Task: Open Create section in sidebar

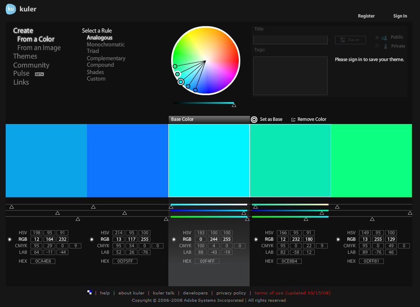Action: [x=23, y=31]
